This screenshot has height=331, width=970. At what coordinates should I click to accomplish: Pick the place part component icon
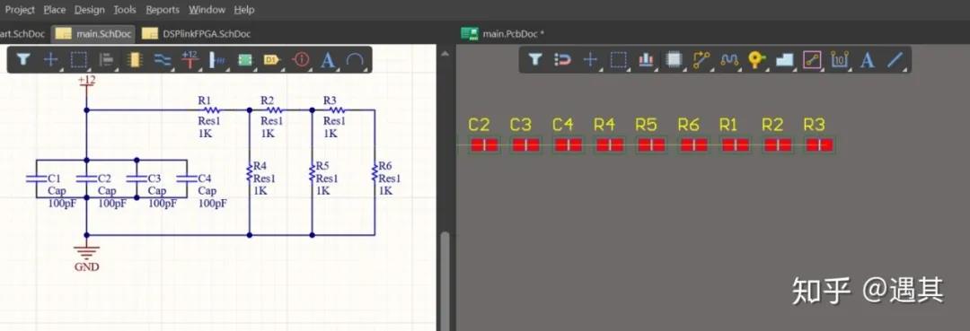tap(134, 59)
